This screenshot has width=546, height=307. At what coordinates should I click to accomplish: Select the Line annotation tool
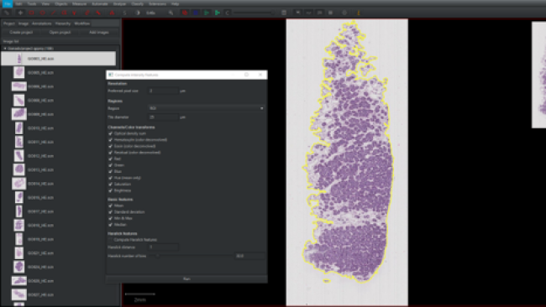coord(53,13)
